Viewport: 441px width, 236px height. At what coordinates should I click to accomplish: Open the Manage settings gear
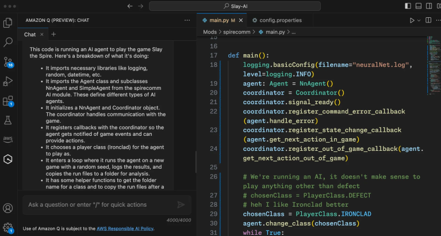pos(8,227)
